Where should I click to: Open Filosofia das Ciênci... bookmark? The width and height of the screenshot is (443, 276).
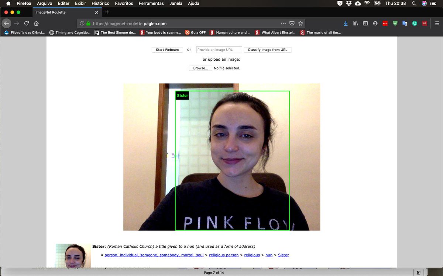coord(24,32)
